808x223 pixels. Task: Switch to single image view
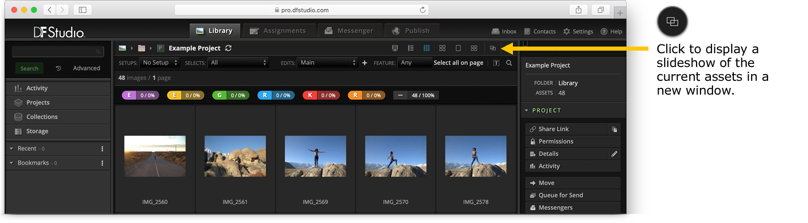click(458, 48)
